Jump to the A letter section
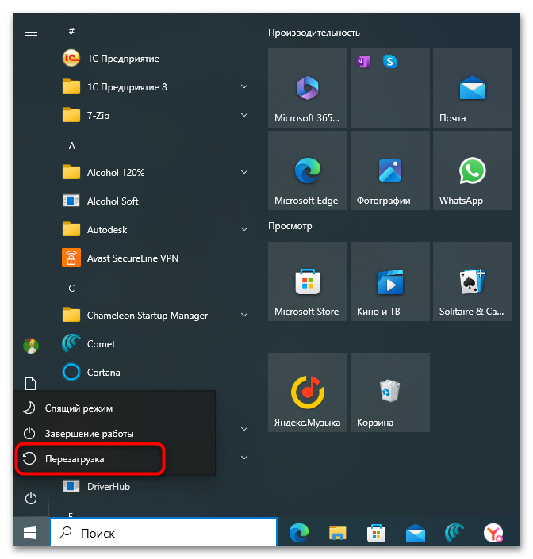The width and height of the screenshot is (533, 559). point(71,145)
